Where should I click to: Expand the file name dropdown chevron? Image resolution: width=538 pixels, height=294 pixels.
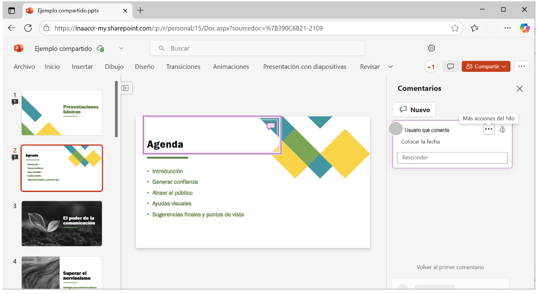click(121, 48)
